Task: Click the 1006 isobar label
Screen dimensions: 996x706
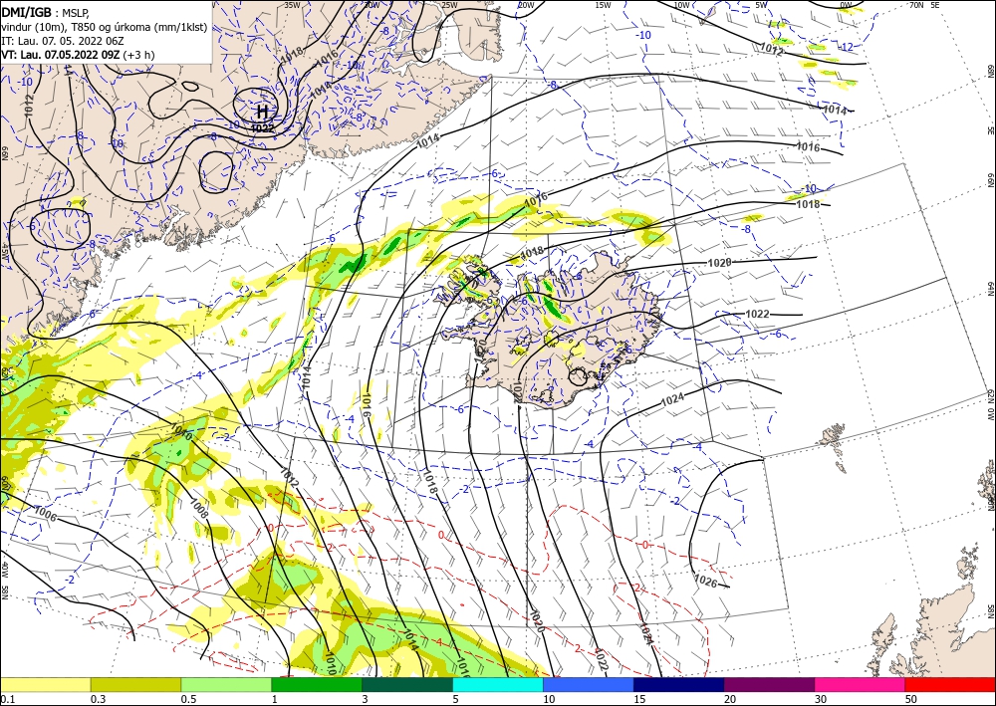Action: coord(45,514)
